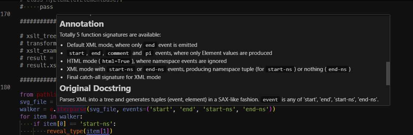Click the 'Final catch-all signature' bullet text
This screenshot has width=413, height=135.
pyautogui.click(x=114, y=77)
